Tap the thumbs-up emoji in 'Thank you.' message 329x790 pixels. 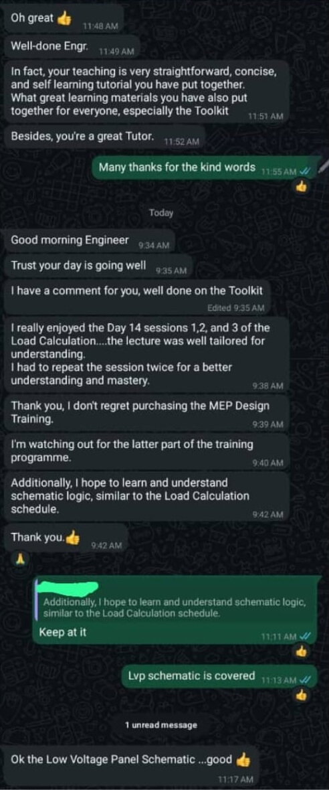(73, 538)
